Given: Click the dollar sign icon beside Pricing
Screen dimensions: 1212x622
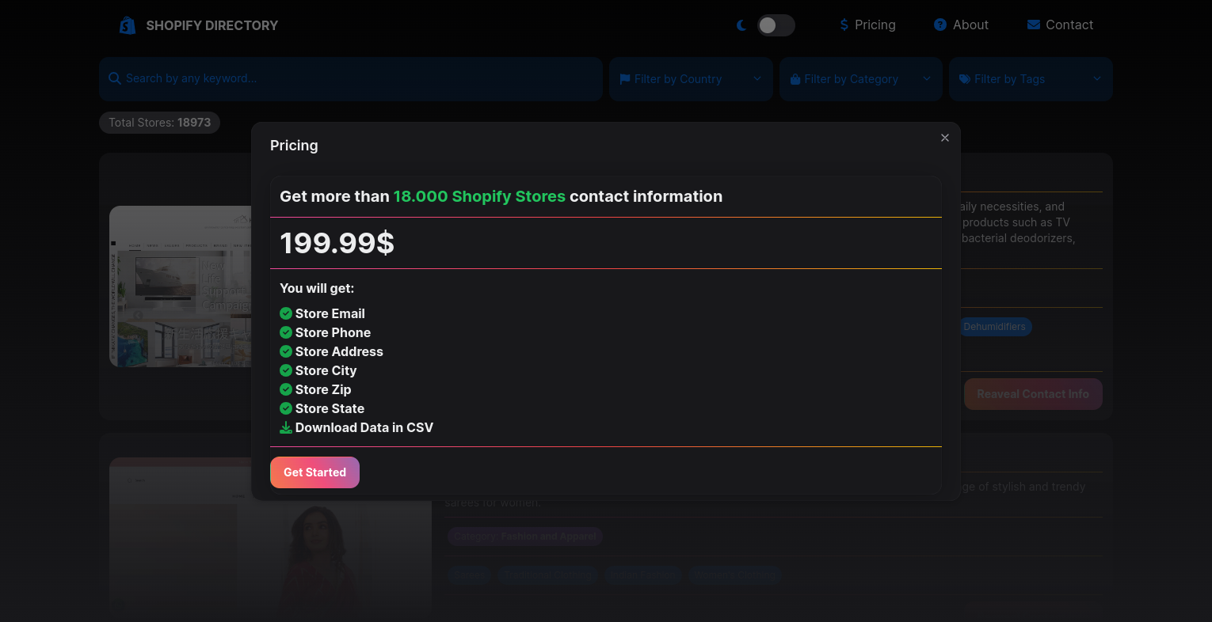Looking at the screenshot, I should [x=844, y=25].
